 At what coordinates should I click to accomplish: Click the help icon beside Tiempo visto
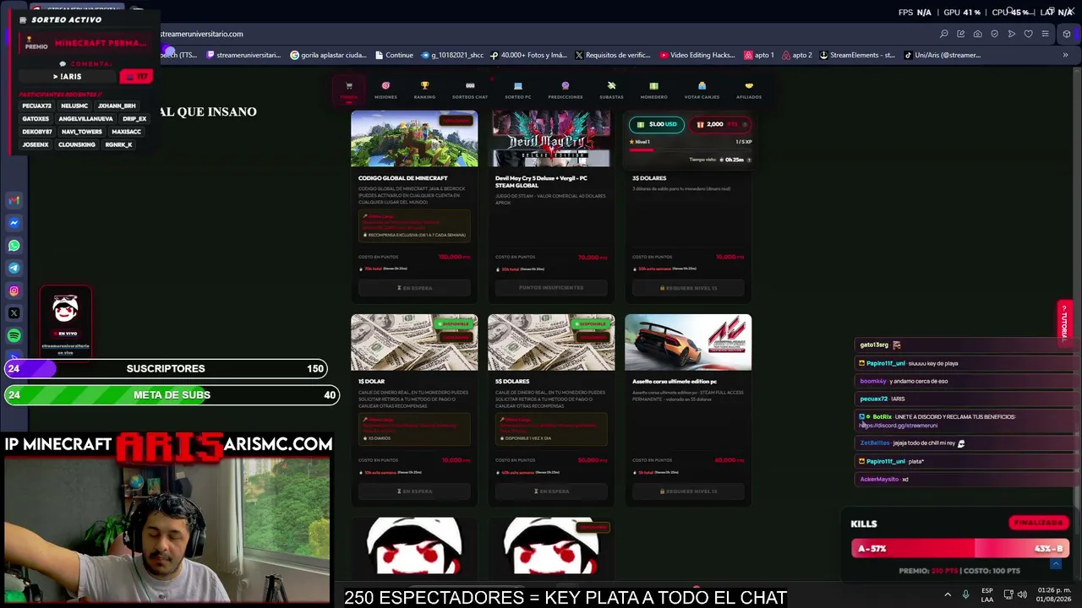coord(749,160)
